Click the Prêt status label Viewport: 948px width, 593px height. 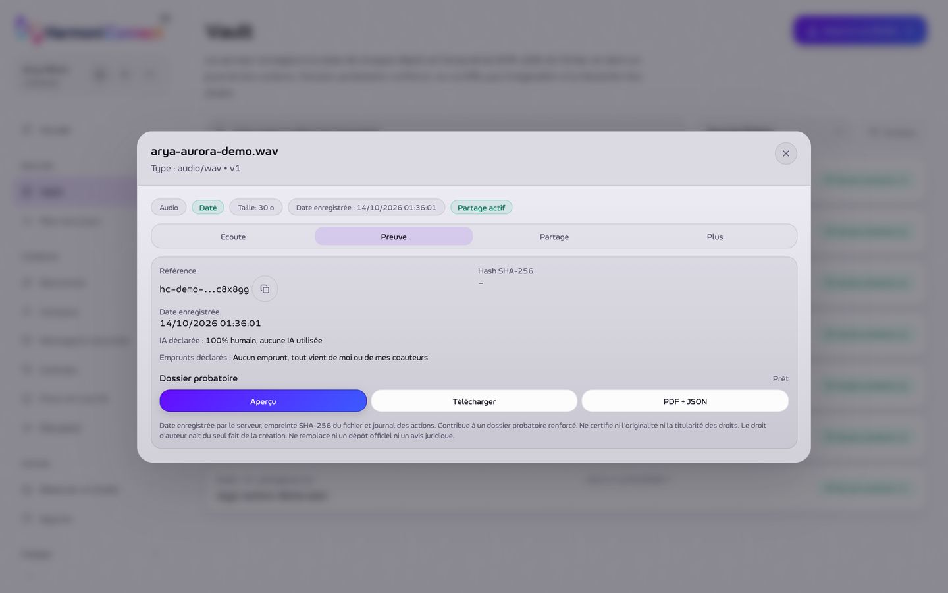[781, 379]
